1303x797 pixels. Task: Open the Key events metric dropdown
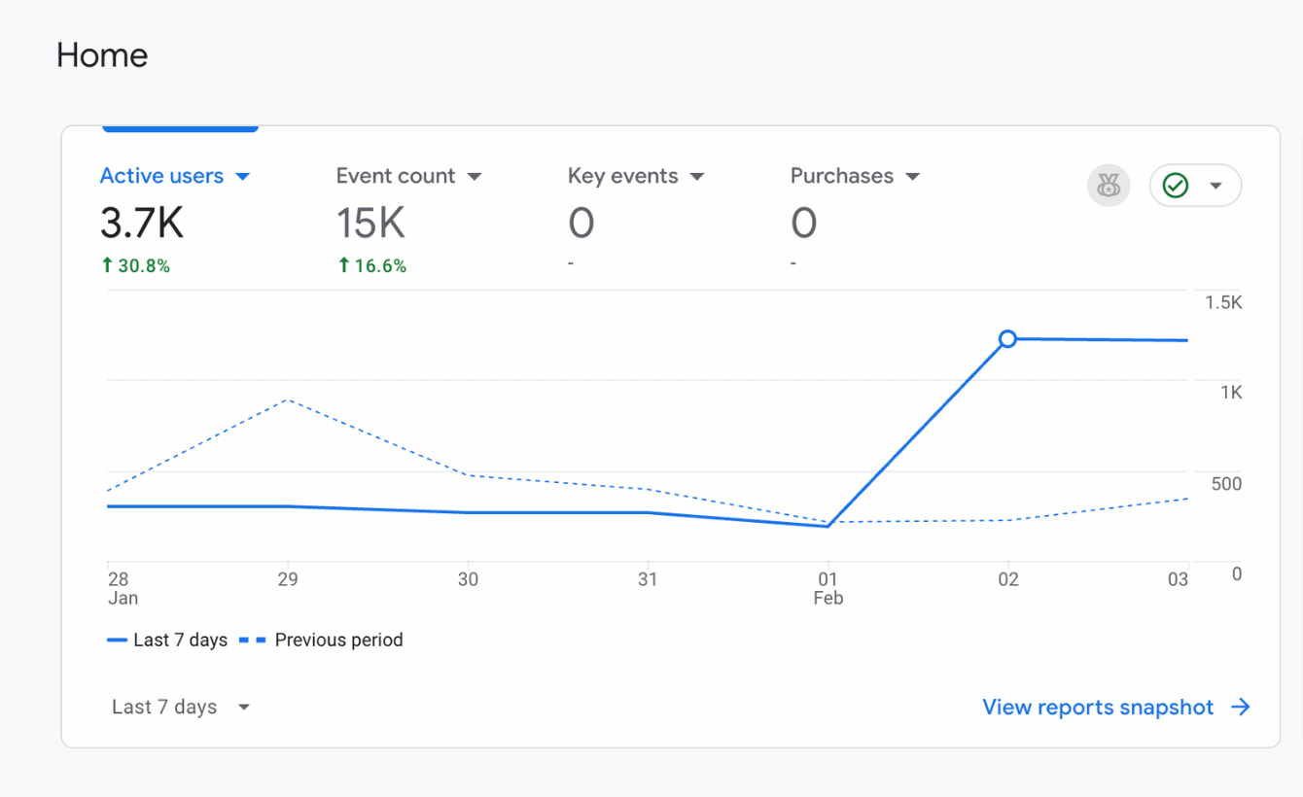pyautogui.click(x=697, y=176)
